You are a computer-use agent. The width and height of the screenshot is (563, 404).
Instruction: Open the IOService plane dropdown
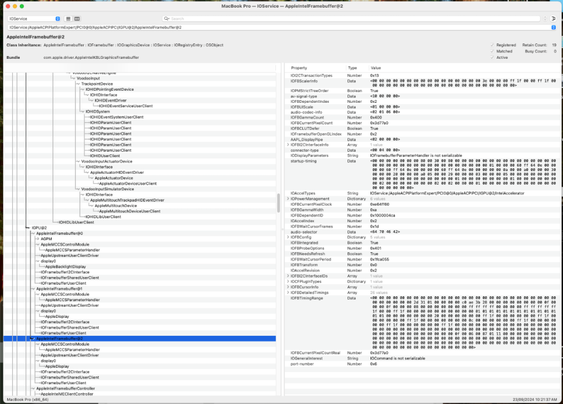coord(35,19)
